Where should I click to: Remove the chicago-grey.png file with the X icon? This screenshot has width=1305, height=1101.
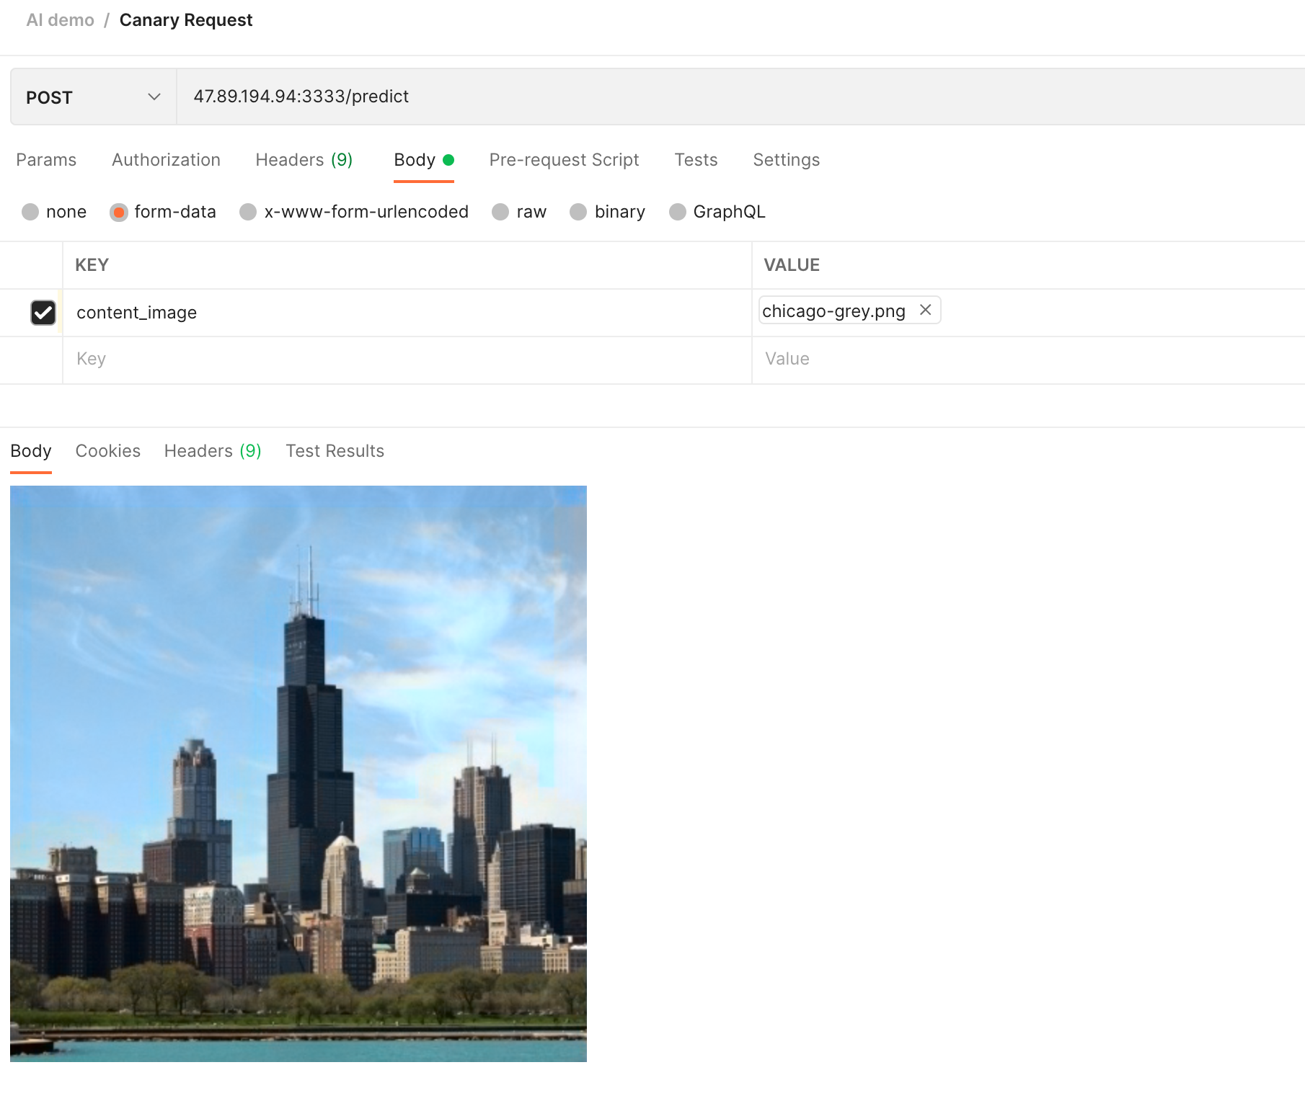tap(925, 310)
